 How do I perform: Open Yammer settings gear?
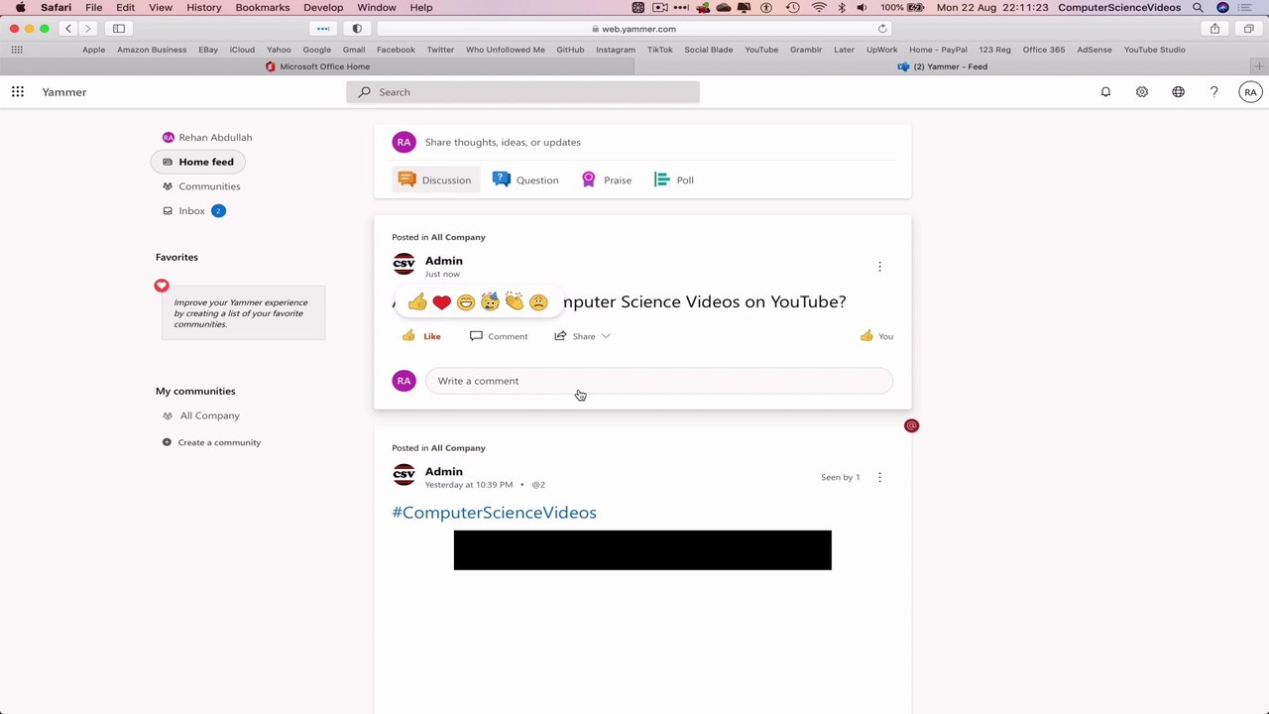(x=1142, y=92)
